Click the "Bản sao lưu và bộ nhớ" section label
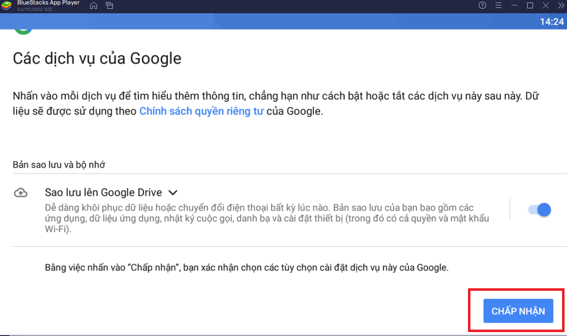The height and width of the screenshot is (336, 567). [59, 165]
